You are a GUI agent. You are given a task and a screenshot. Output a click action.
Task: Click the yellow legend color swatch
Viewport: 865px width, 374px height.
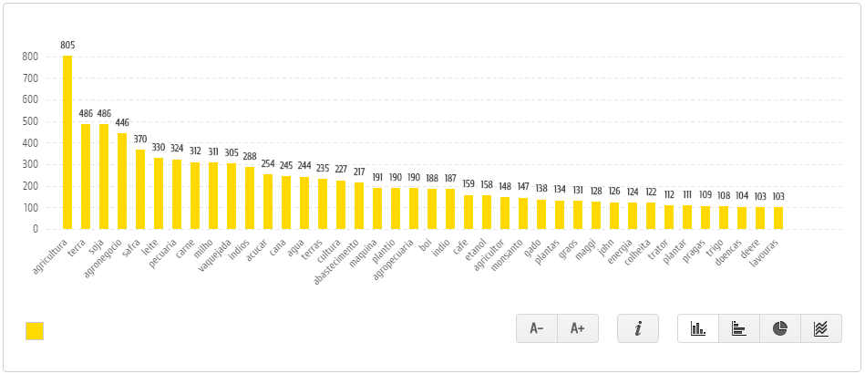[35, 331]
